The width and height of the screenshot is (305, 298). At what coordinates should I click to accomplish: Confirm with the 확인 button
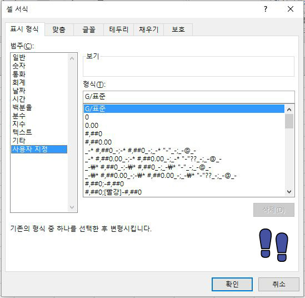coord(232,284)
